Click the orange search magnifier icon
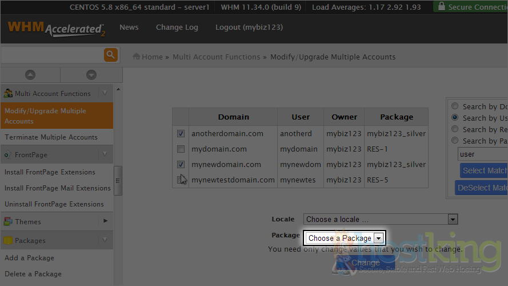The height and width of the screenshot is (286, 508). point(110,55)
